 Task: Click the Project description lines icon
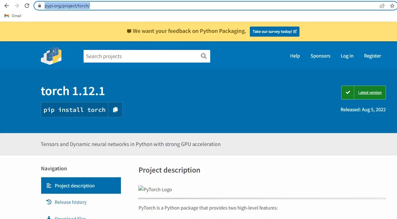[x=49, y=186]
